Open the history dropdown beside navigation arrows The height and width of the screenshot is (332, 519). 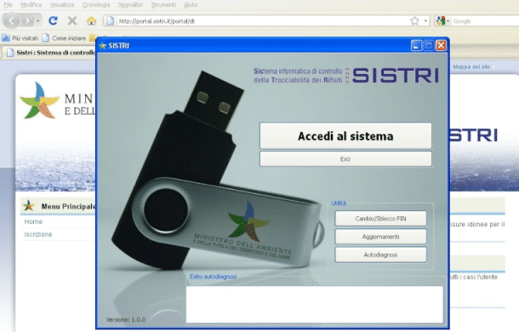38,21
